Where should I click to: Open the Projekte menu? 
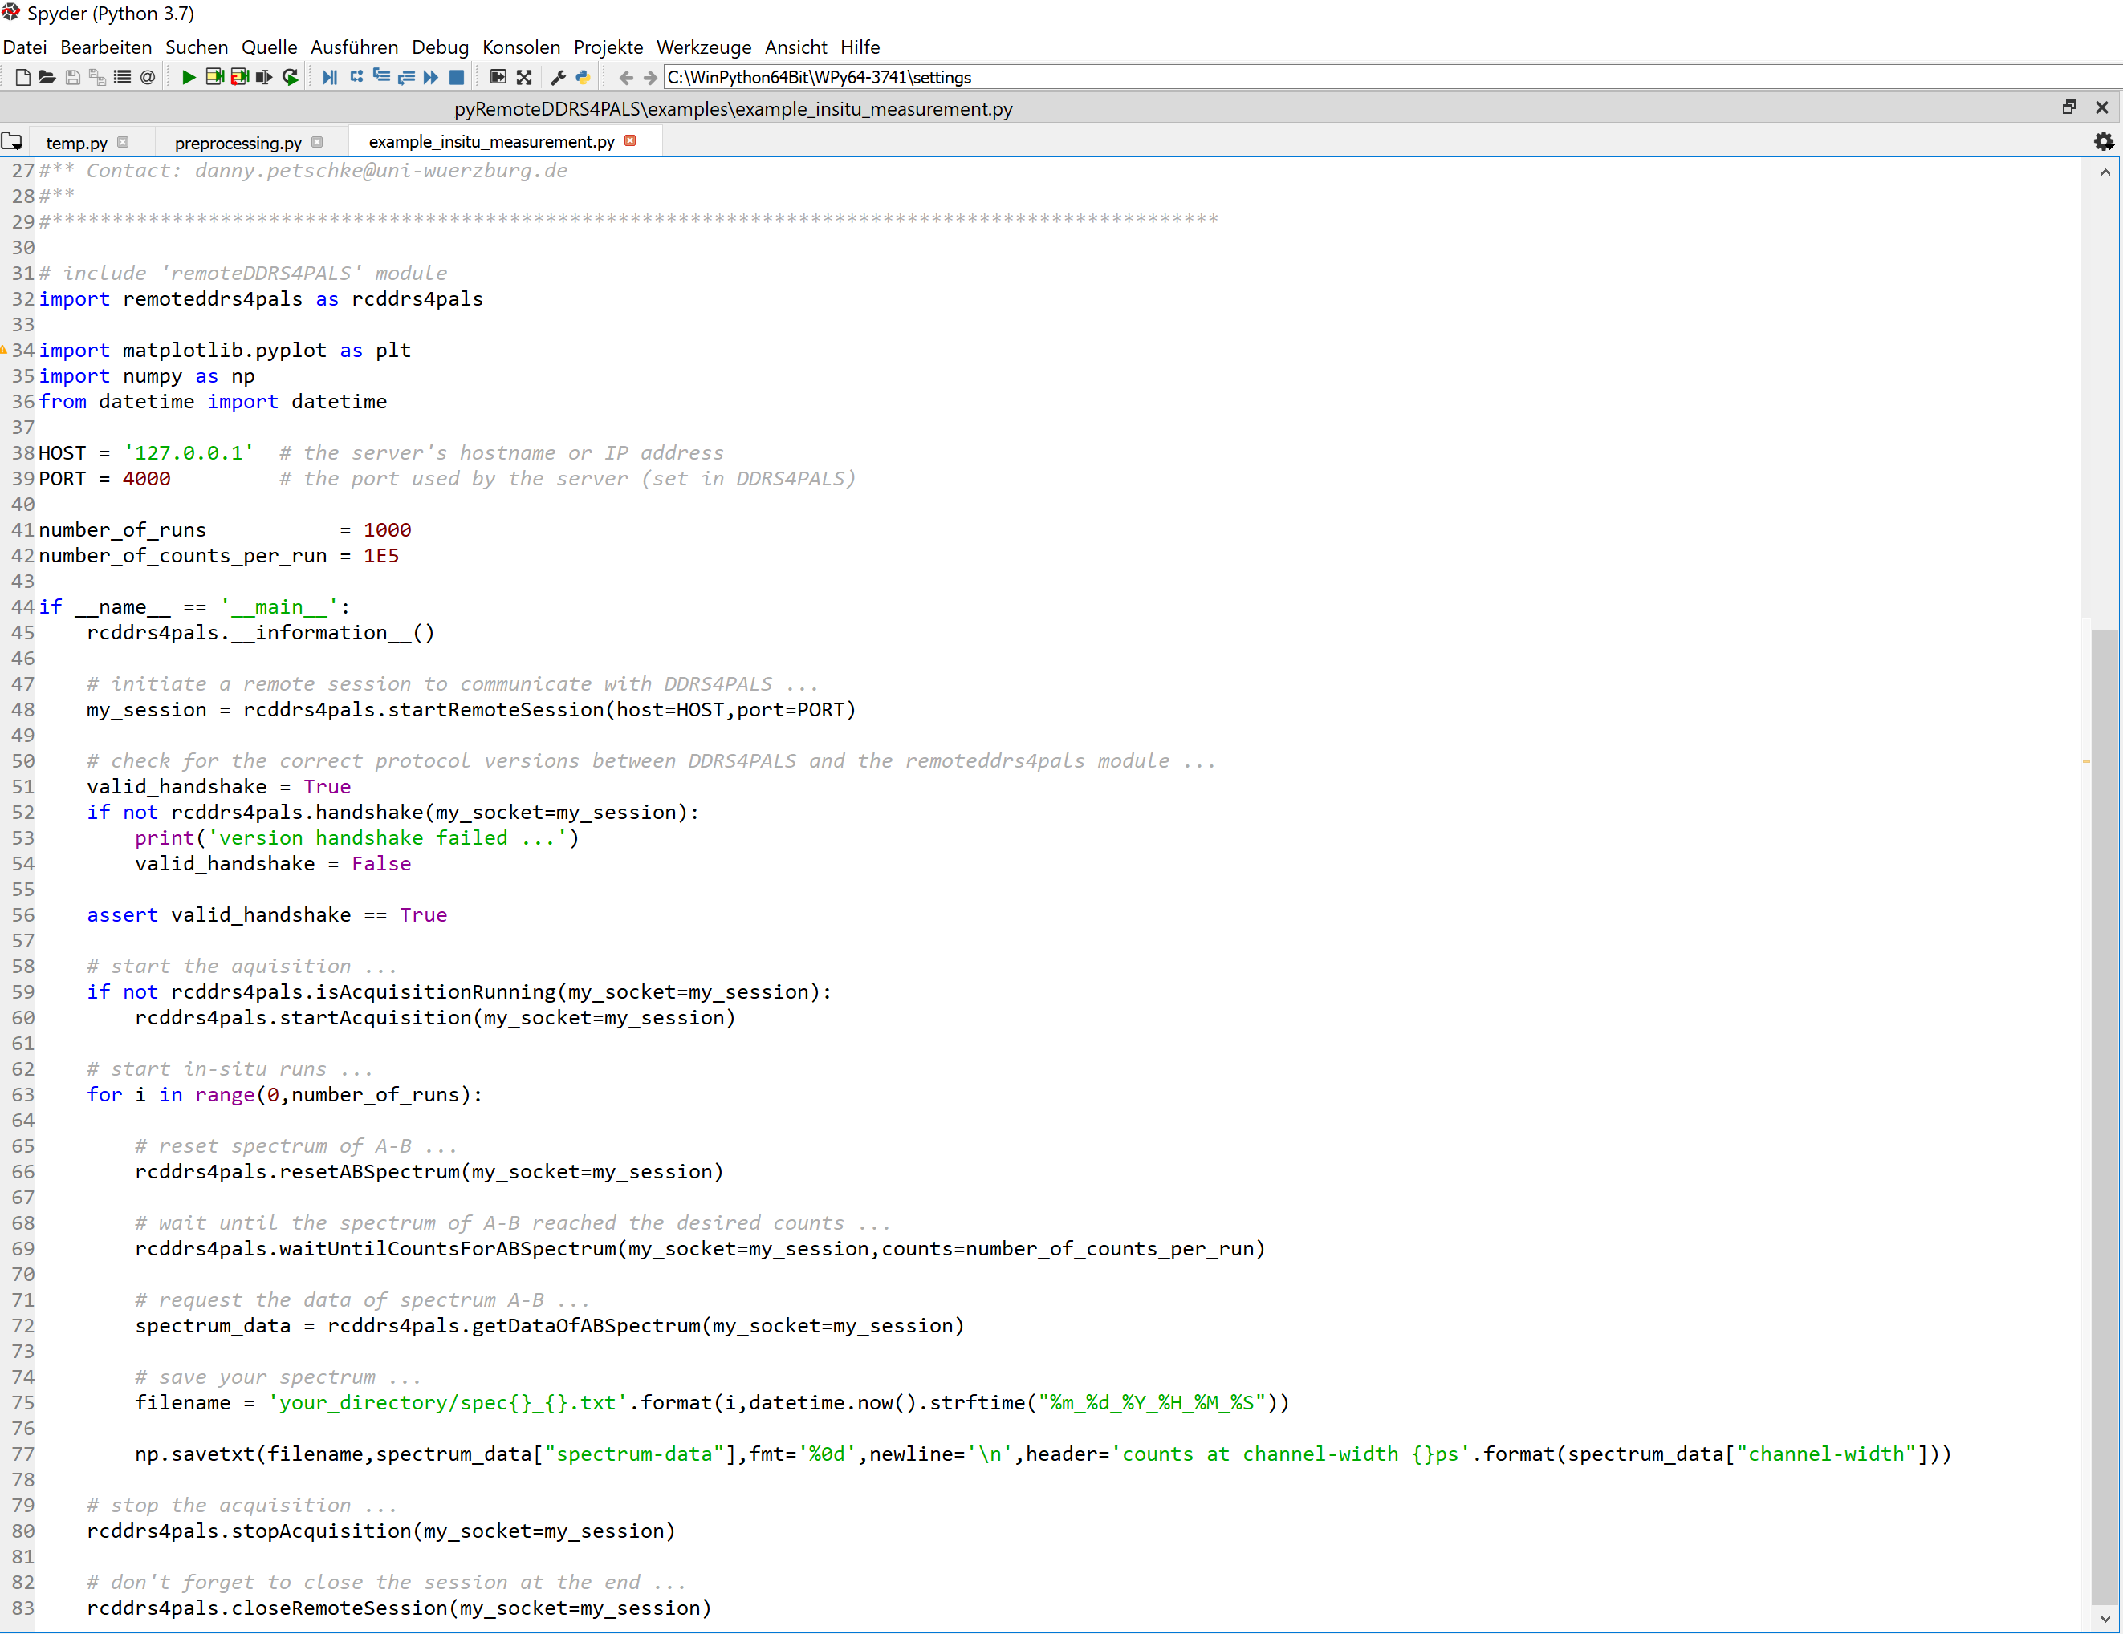pos(608,47)
